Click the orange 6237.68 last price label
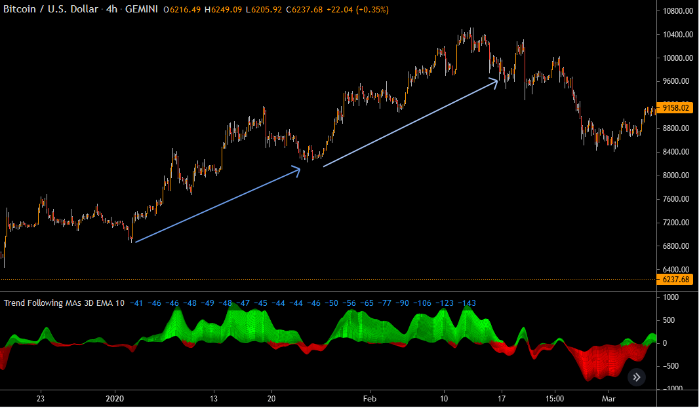This screenshot has width=699, height=408. click(675, 280)
